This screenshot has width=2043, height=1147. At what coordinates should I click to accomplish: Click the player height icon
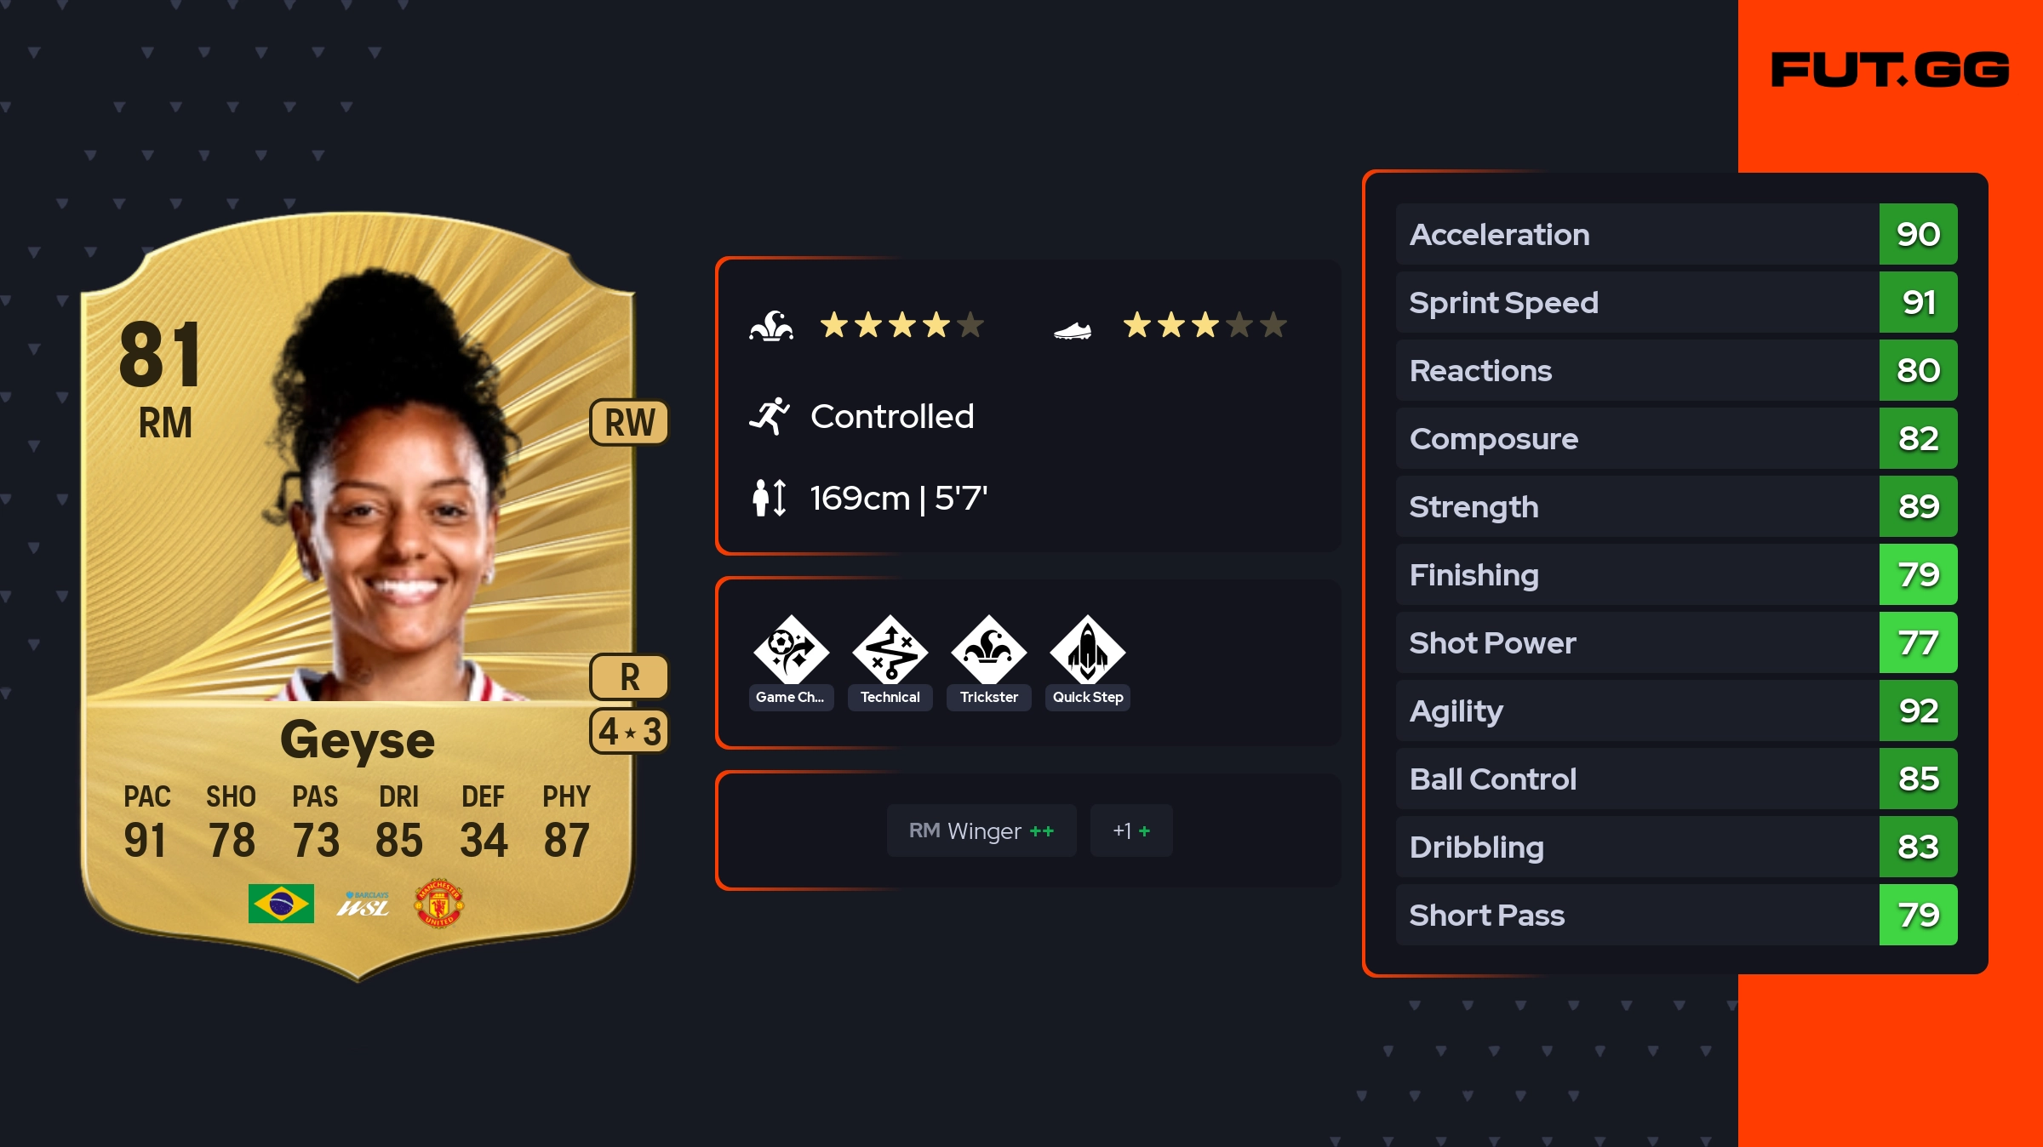(770, 498)
